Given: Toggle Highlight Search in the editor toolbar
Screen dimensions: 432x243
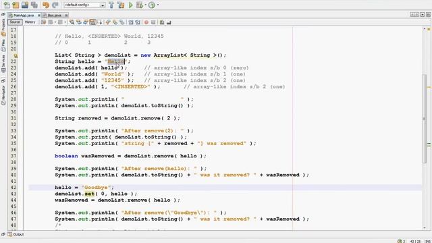Looking at the screenshot, I should coord(93,22).
